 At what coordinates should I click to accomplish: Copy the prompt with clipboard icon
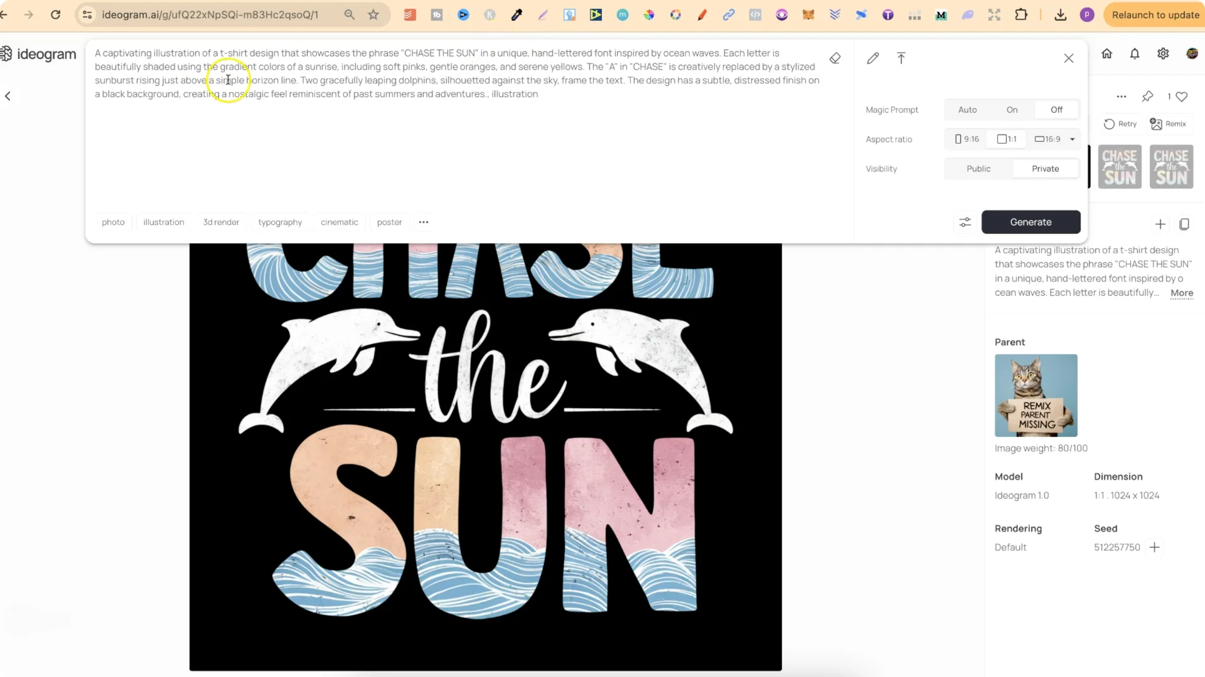[x=1184, y=224]
